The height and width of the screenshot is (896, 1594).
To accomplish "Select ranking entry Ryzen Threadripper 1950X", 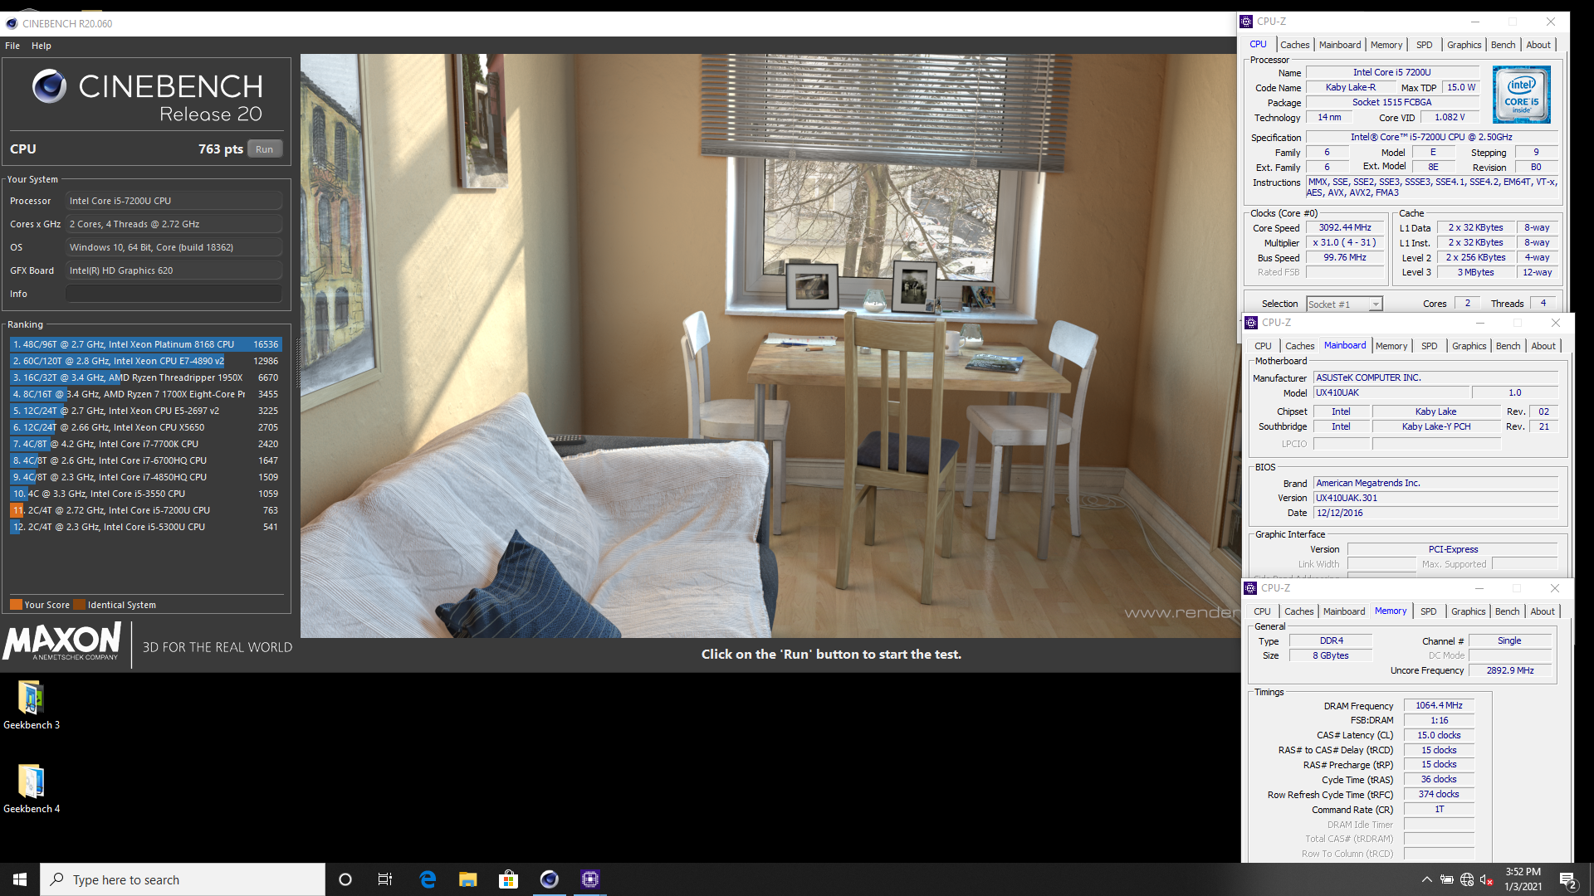I will tap(146, 377).
